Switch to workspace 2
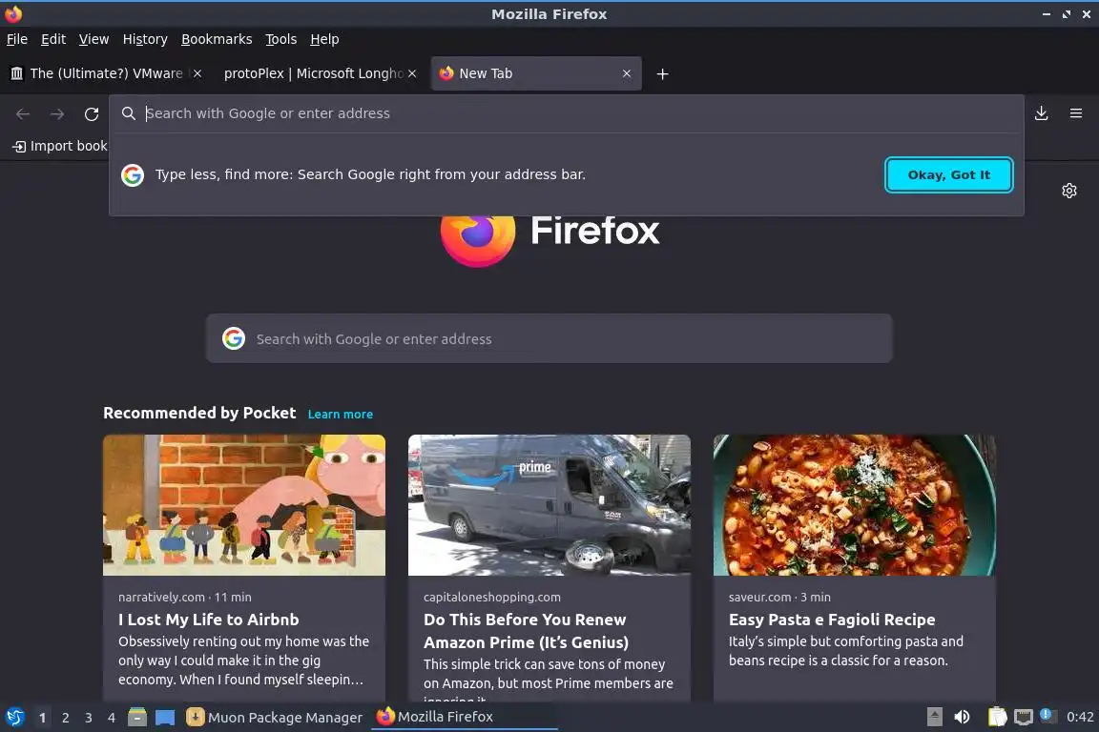This screenshot has height=732, width=1099. 65,718
